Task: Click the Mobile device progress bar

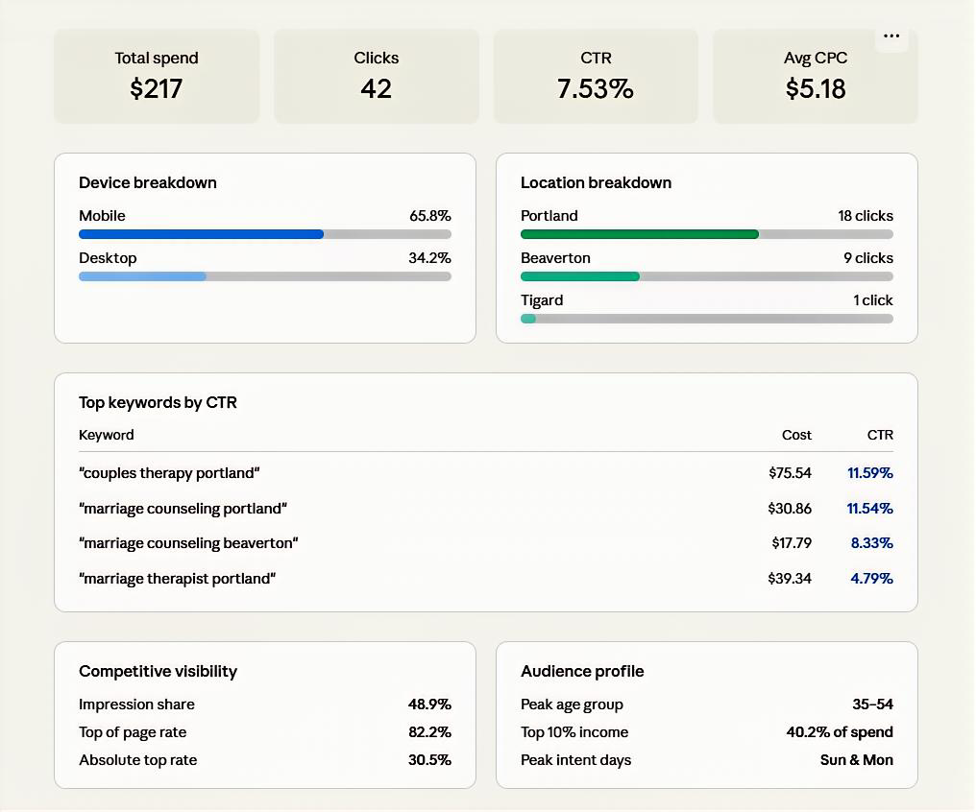Action: (x=264, y=234)
